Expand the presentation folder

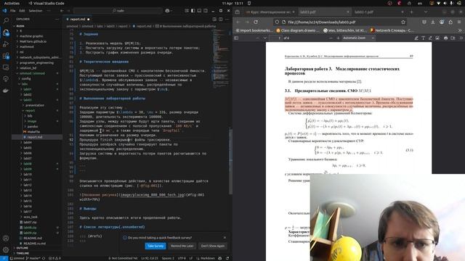[x=34, y=105]
